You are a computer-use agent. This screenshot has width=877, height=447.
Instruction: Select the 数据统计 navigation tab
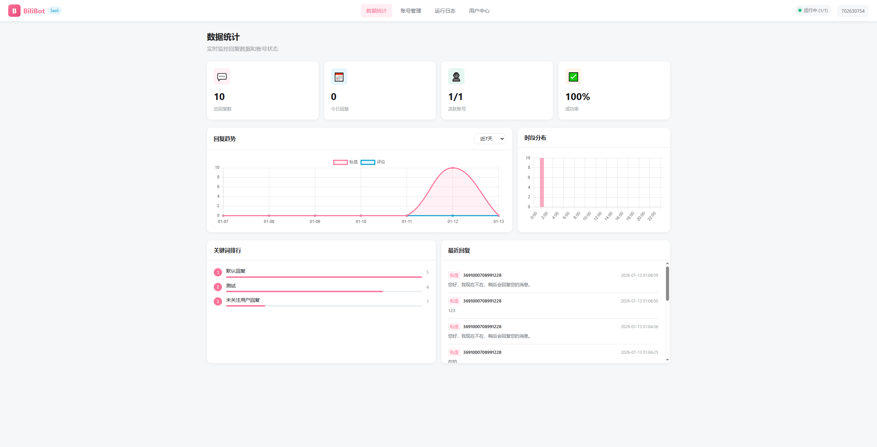pyautogui.click(x=376, y=11)
